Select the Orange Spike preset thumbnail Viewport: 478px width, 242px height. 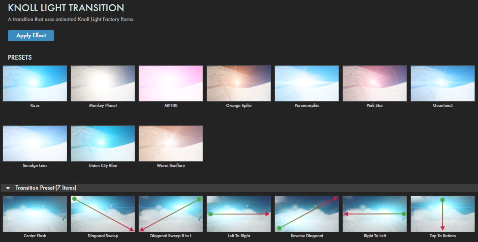[x=239, y=83]
